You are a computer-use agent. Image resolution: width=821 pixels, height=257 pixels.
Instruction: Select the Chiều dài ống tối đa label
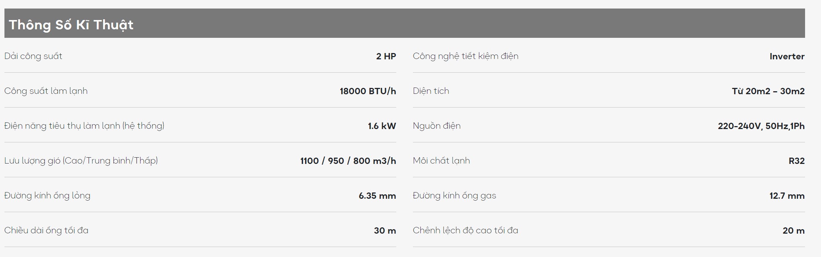click(x=46, y=231)
